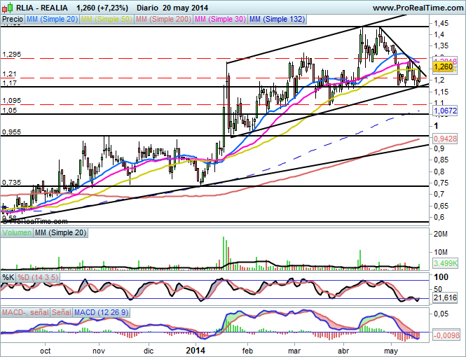Click the 0,9428 price tag on axis
466x357 pixels.
444,139
